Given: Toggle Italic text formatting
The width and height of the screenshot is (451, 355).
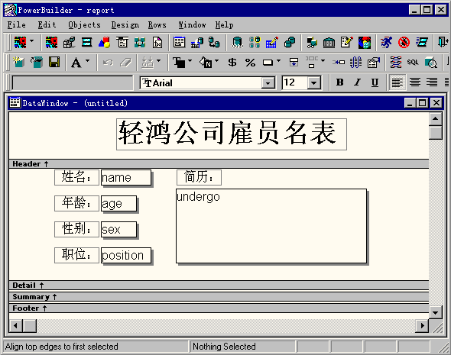Looking at the screenshot, I should pyautogui.click(x=357, y=82).
